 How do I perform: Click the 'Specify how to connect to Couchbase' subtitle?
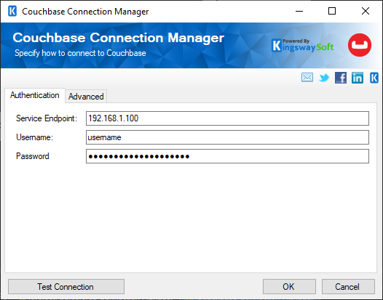tap(80, 53)
